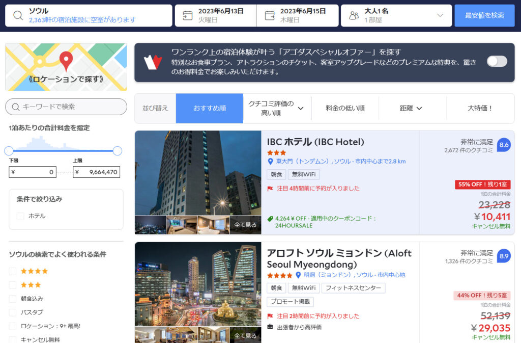Click the location pin icon for IBC Hotel

[270, 162]
